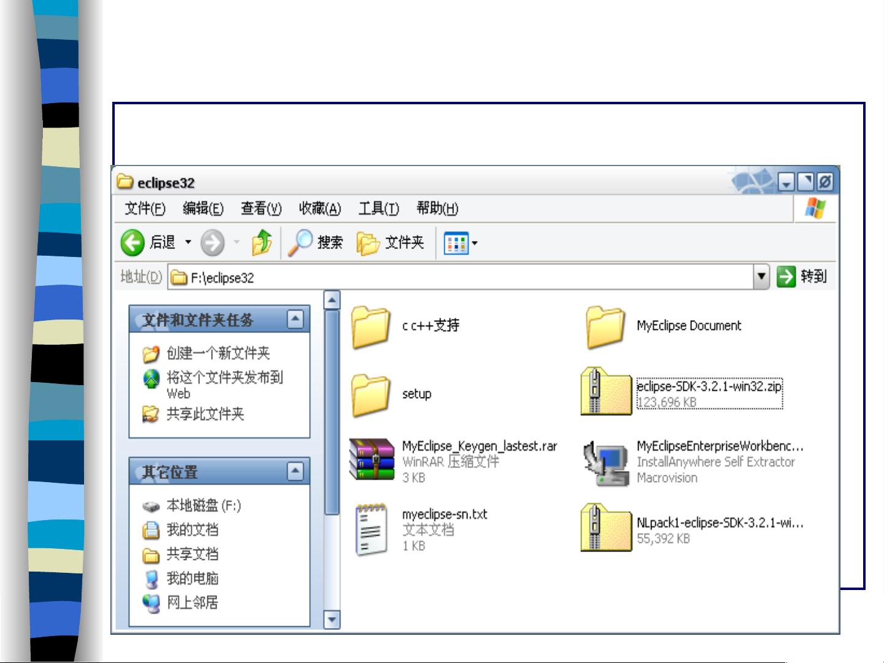Viewport: 884px width, 663px height.
Task: Open the Back button history dropdown arrow
Action: coord(188,243)
